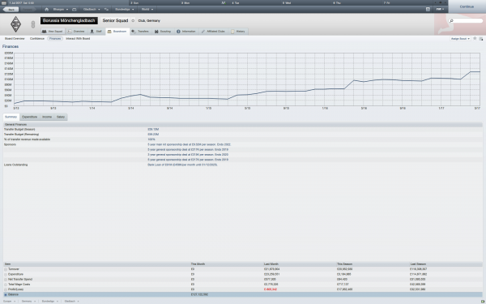Viewport: 486px width, 304px height.
Task: Click the Borussia Mönchengladbach club crest
Action: pos(16,24)
